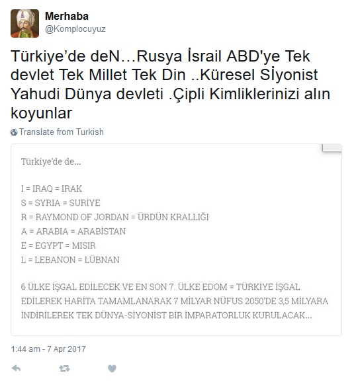Open the embedded card's bottom paragraph
The height and width of the screenshot is (383, 358).
tap(175, 301)
